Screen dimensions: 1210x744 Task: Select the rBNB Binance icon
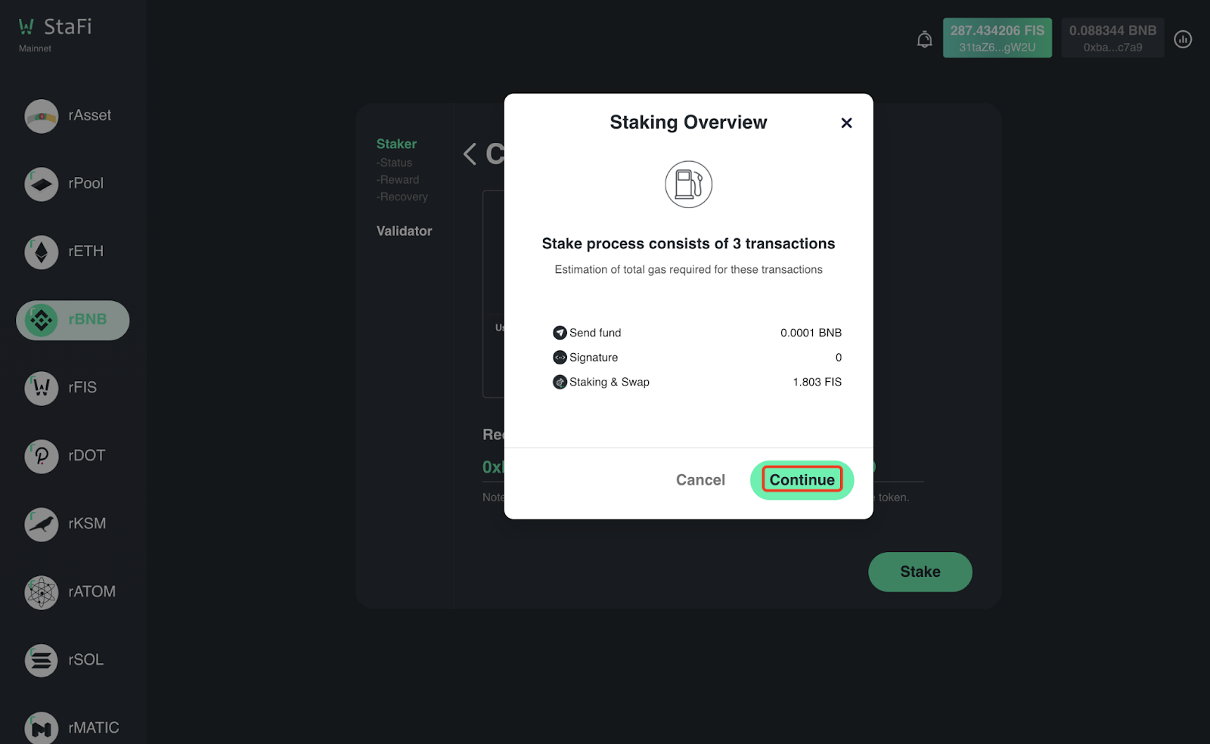tap(42, 321)
